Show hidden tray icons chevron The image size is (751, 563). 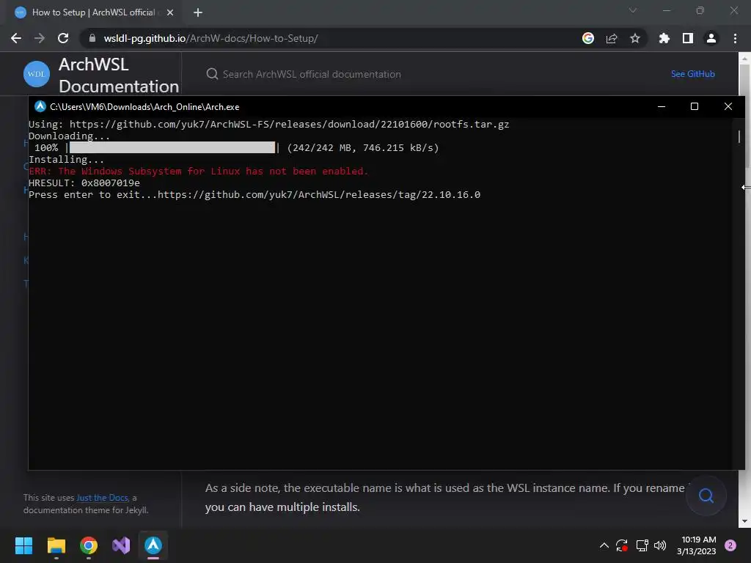tap(604, 545)
